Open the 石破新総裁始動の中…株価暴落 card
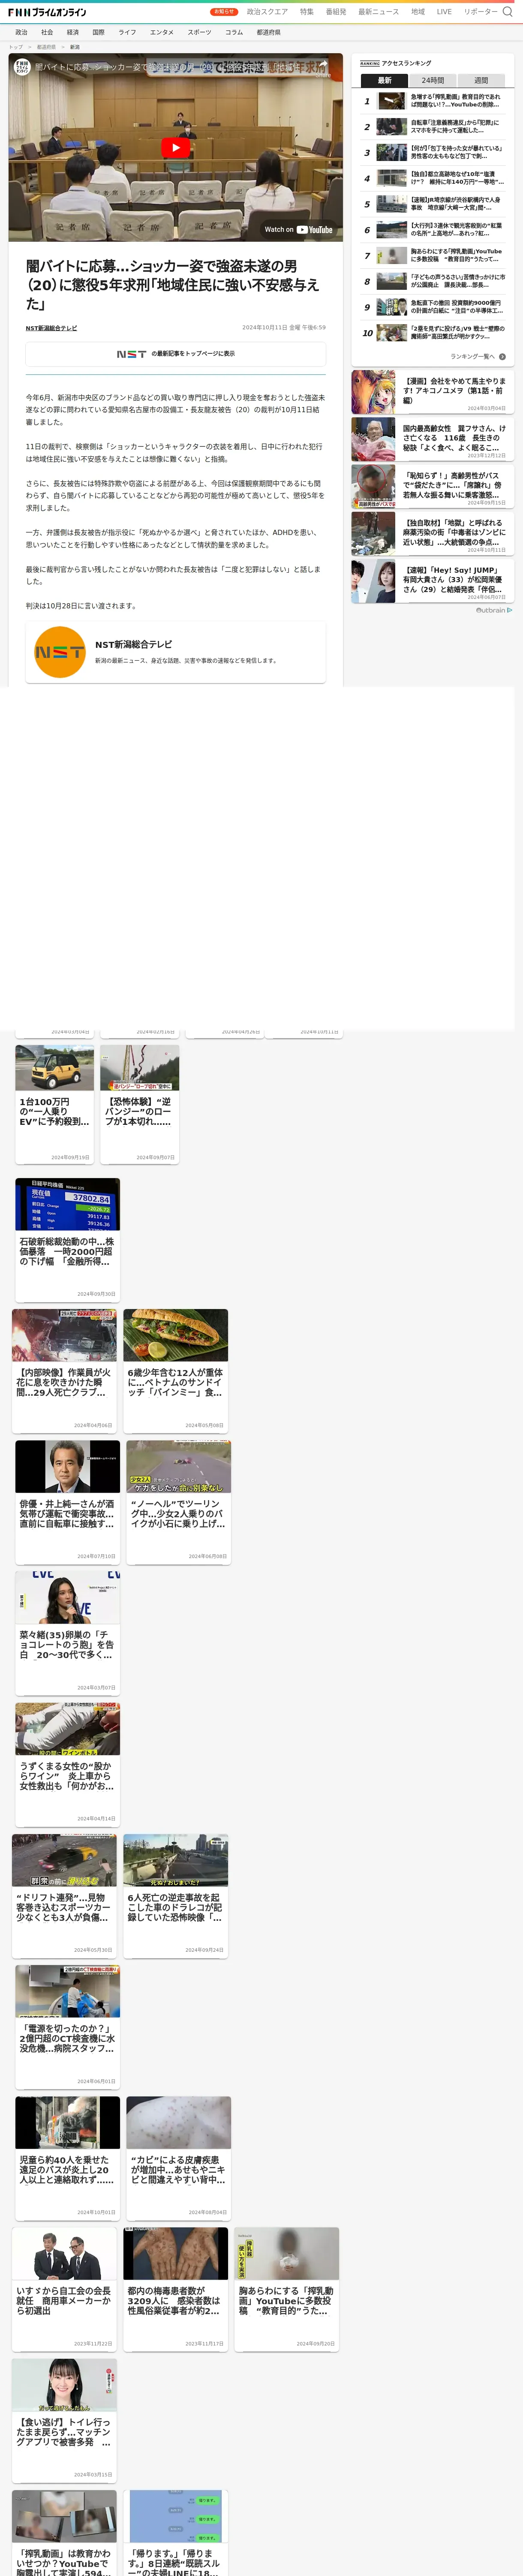Image resolution: width=523 pixels, height=2576 pixels. [x=68, y=1240]
